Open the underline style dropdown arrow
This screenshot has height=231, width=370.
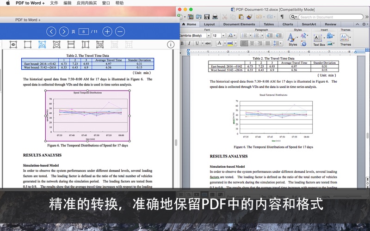[203, 43]
